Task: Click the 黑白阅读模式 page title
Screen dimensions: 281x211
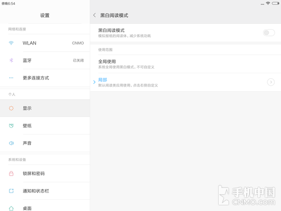Action: tap(114, 15)
